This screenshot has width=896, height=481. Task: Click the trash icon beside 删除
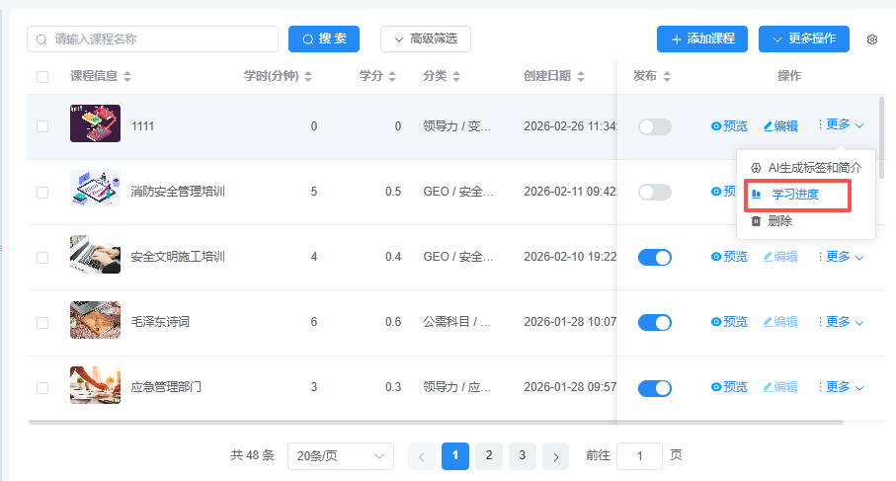point(756,221)
